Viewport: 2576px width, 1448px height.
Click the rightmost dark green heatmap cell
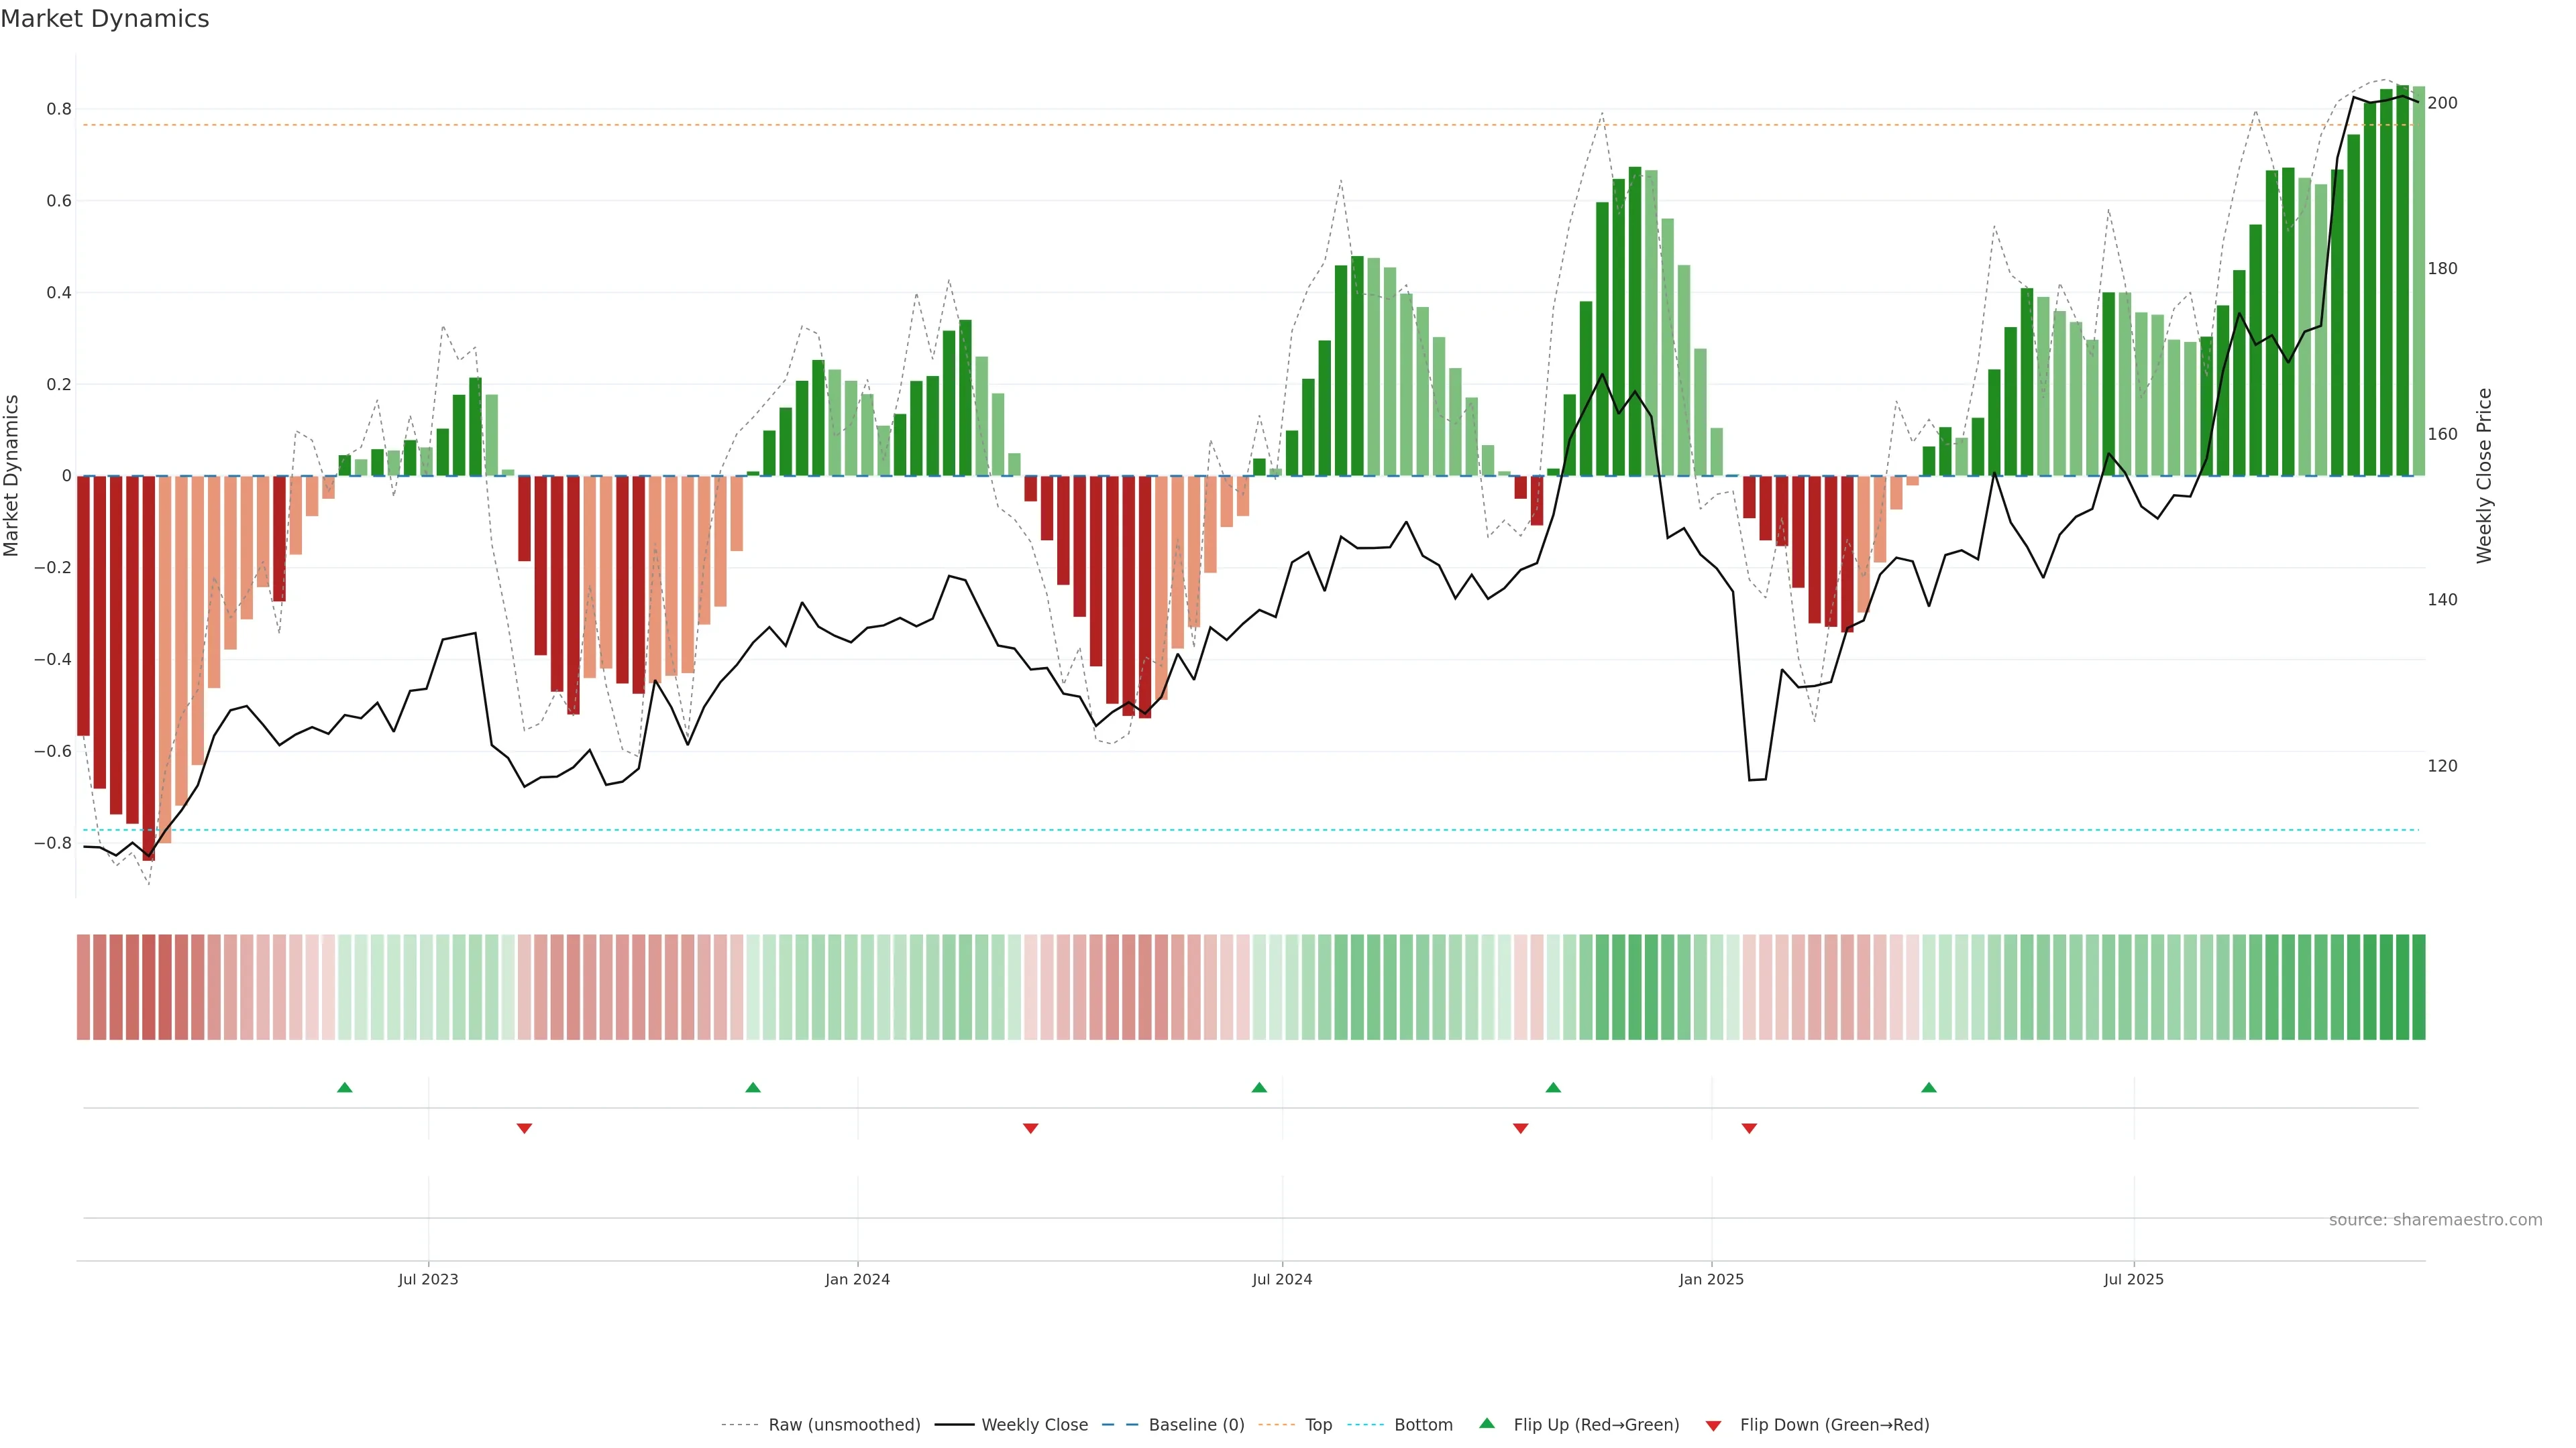click(2418, 987)
